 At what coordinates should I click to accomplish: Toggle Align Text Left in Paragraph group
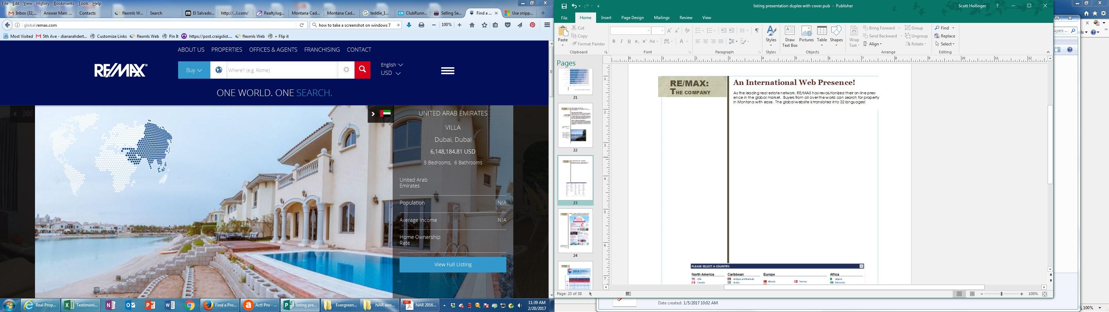point(698,41)
